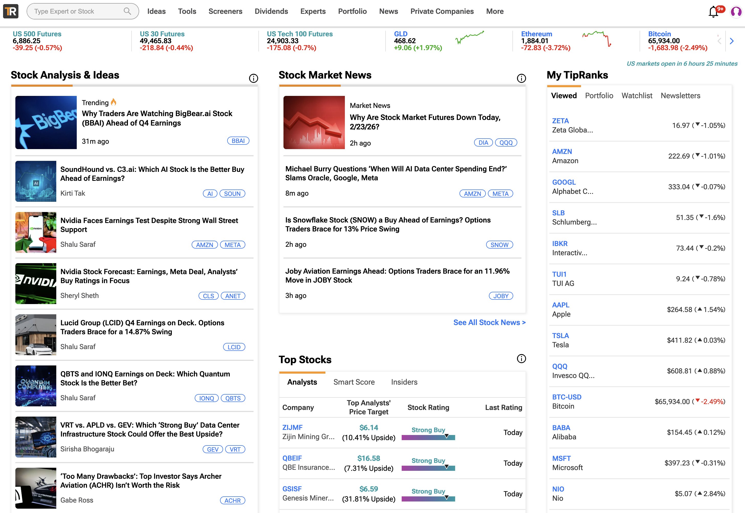Viewport: 745px width, 513px height.
Task: Open the profile avatar menu
Action: click(x=736, y=11)
